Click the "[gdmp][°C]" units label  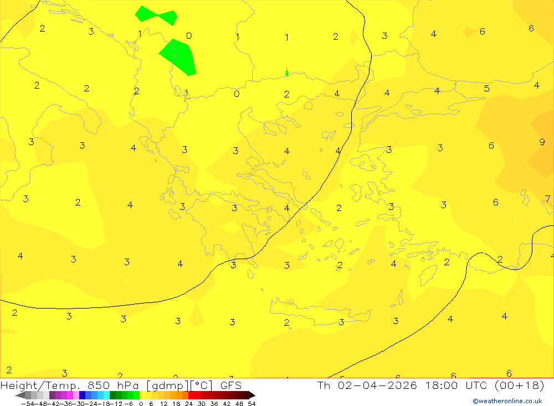[179, 386]
